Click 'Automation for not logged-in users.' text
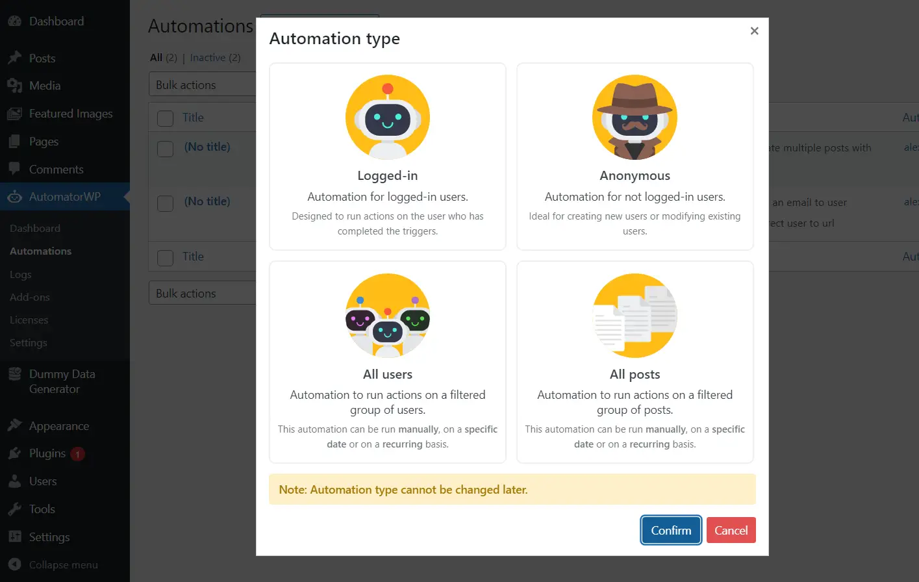The height and width of the screenshot is (582, 919). (x=635, y=197)
